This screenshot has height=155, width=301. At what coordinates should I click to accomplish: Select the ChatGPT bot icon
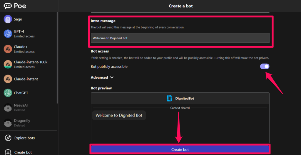coord(8,93)
